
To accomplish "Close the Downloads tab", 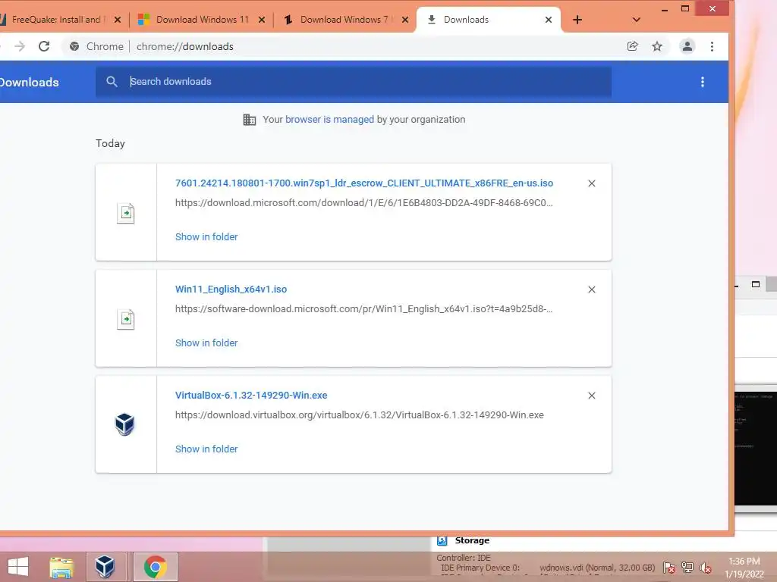I will click(x=549, y=20).
